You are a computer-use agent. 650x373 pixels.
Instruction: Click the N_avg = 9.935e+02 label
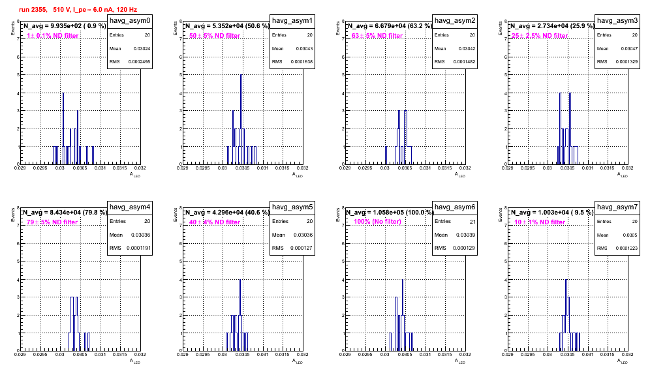click(x=64, y=26)
